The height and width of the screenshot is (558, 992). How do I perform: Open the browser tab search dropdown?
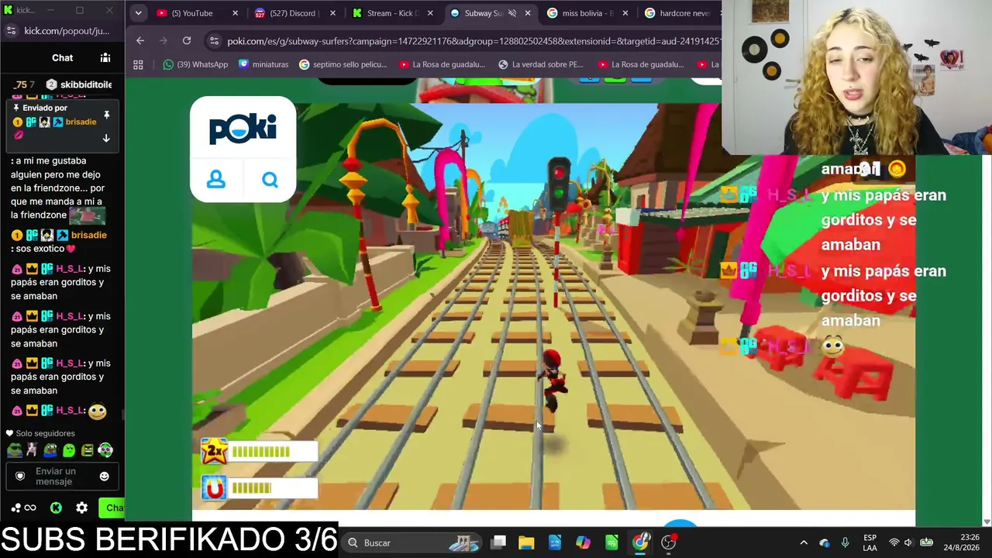click(138, 13)
